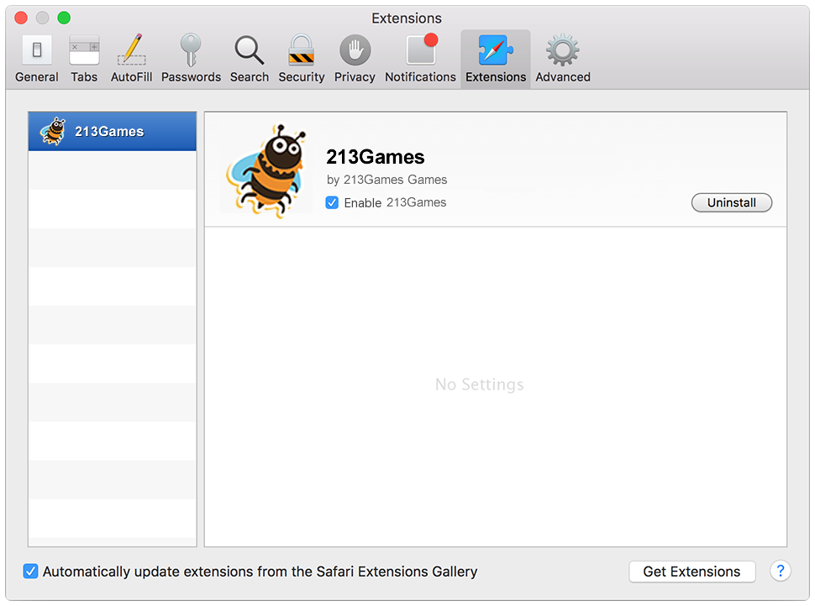Screen dimensions: 815x606
Task: Toggle automatic extension updates checkbox
Action: 30,572
